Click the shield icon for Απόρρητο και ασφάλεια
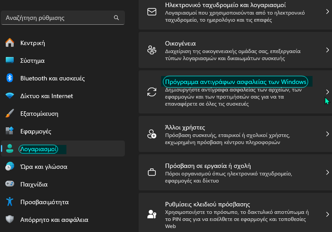 [x=10, y=219]
